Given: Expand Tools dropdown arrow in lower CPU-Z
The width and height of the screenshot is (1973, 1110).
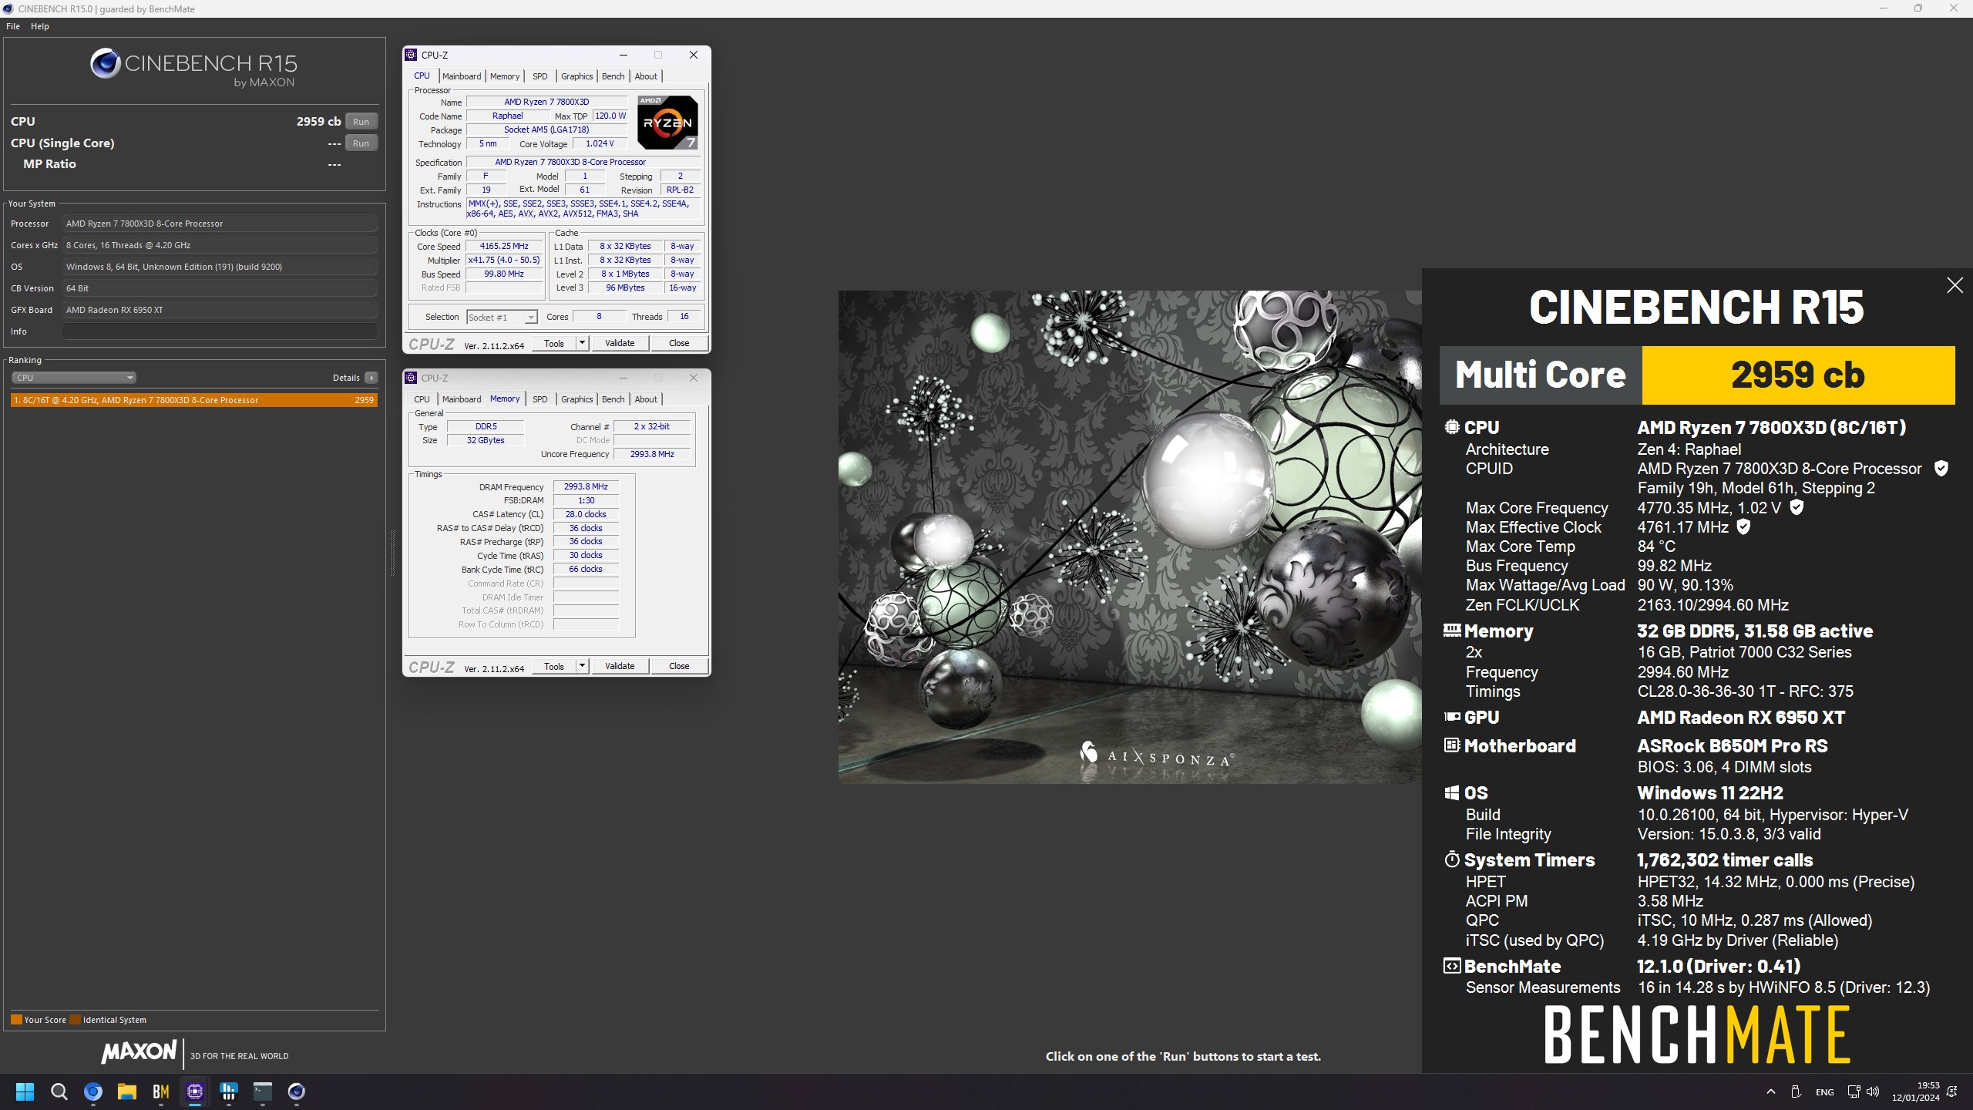Looking at the screenshot, I should tap(583, 667).
